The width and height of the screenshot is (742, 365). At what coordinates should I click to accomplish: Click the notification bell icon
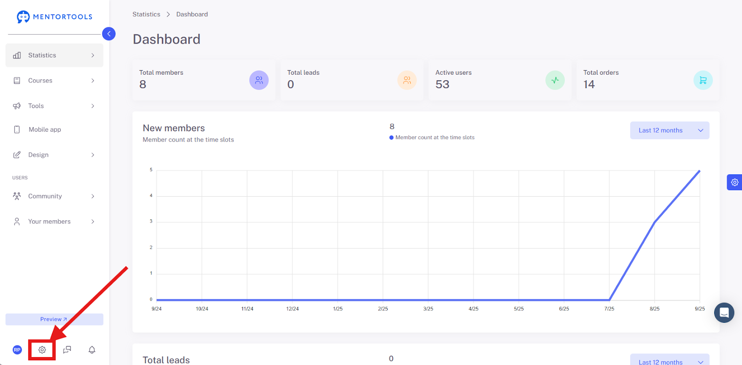92,350
